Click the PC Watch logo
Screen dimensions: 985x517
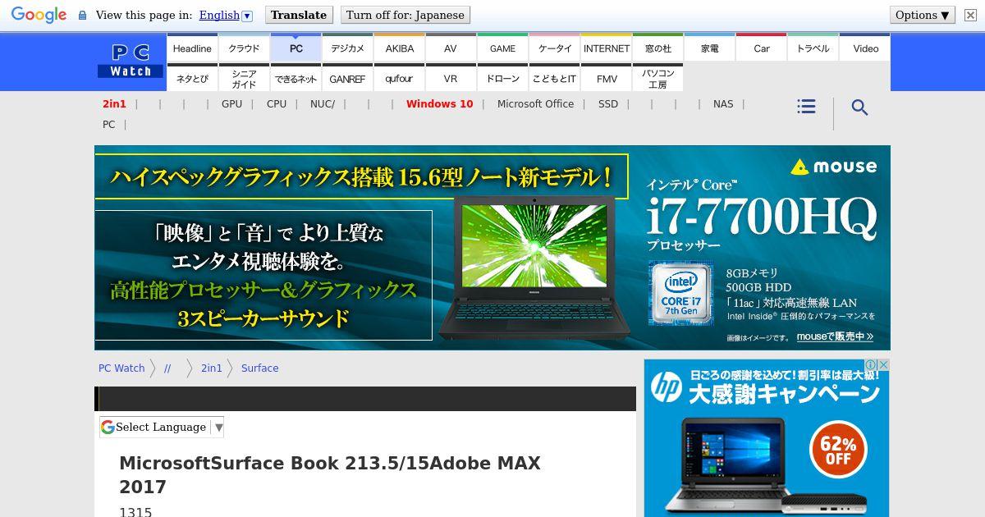point(131,62)
